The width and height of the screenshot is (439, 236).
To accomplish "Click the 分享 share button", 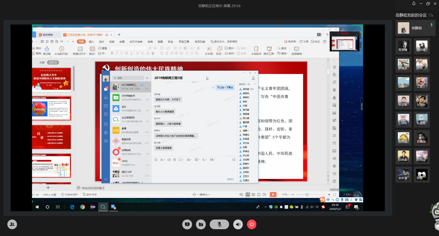I will tap(304, 42).
